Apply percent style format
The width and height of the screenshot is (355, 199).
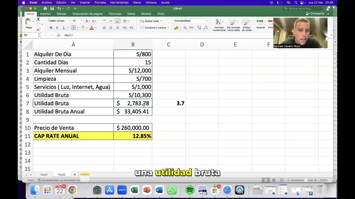[185, 28]
